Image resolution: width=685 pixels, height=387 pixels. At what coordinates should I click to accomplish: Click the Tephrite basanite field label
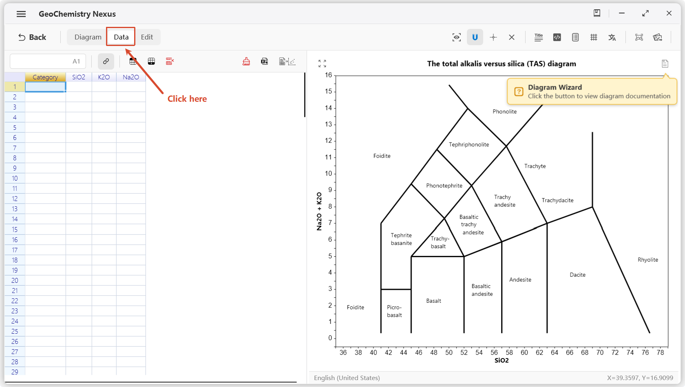(x=401, y=239)
